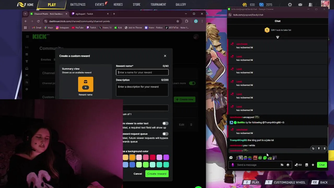Pick the pale mint background color swatch
334x188 pixels.
click(x=153, y=165)
